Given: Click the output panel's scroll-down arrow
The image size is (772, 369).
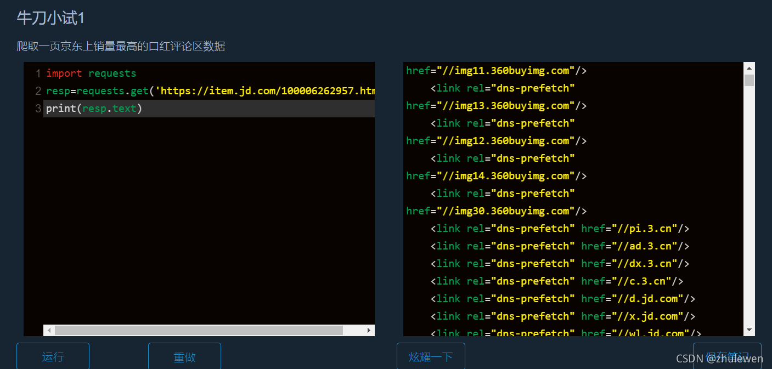Looking at the screenshot, I should pyautogui.click(x=749, y=330).
